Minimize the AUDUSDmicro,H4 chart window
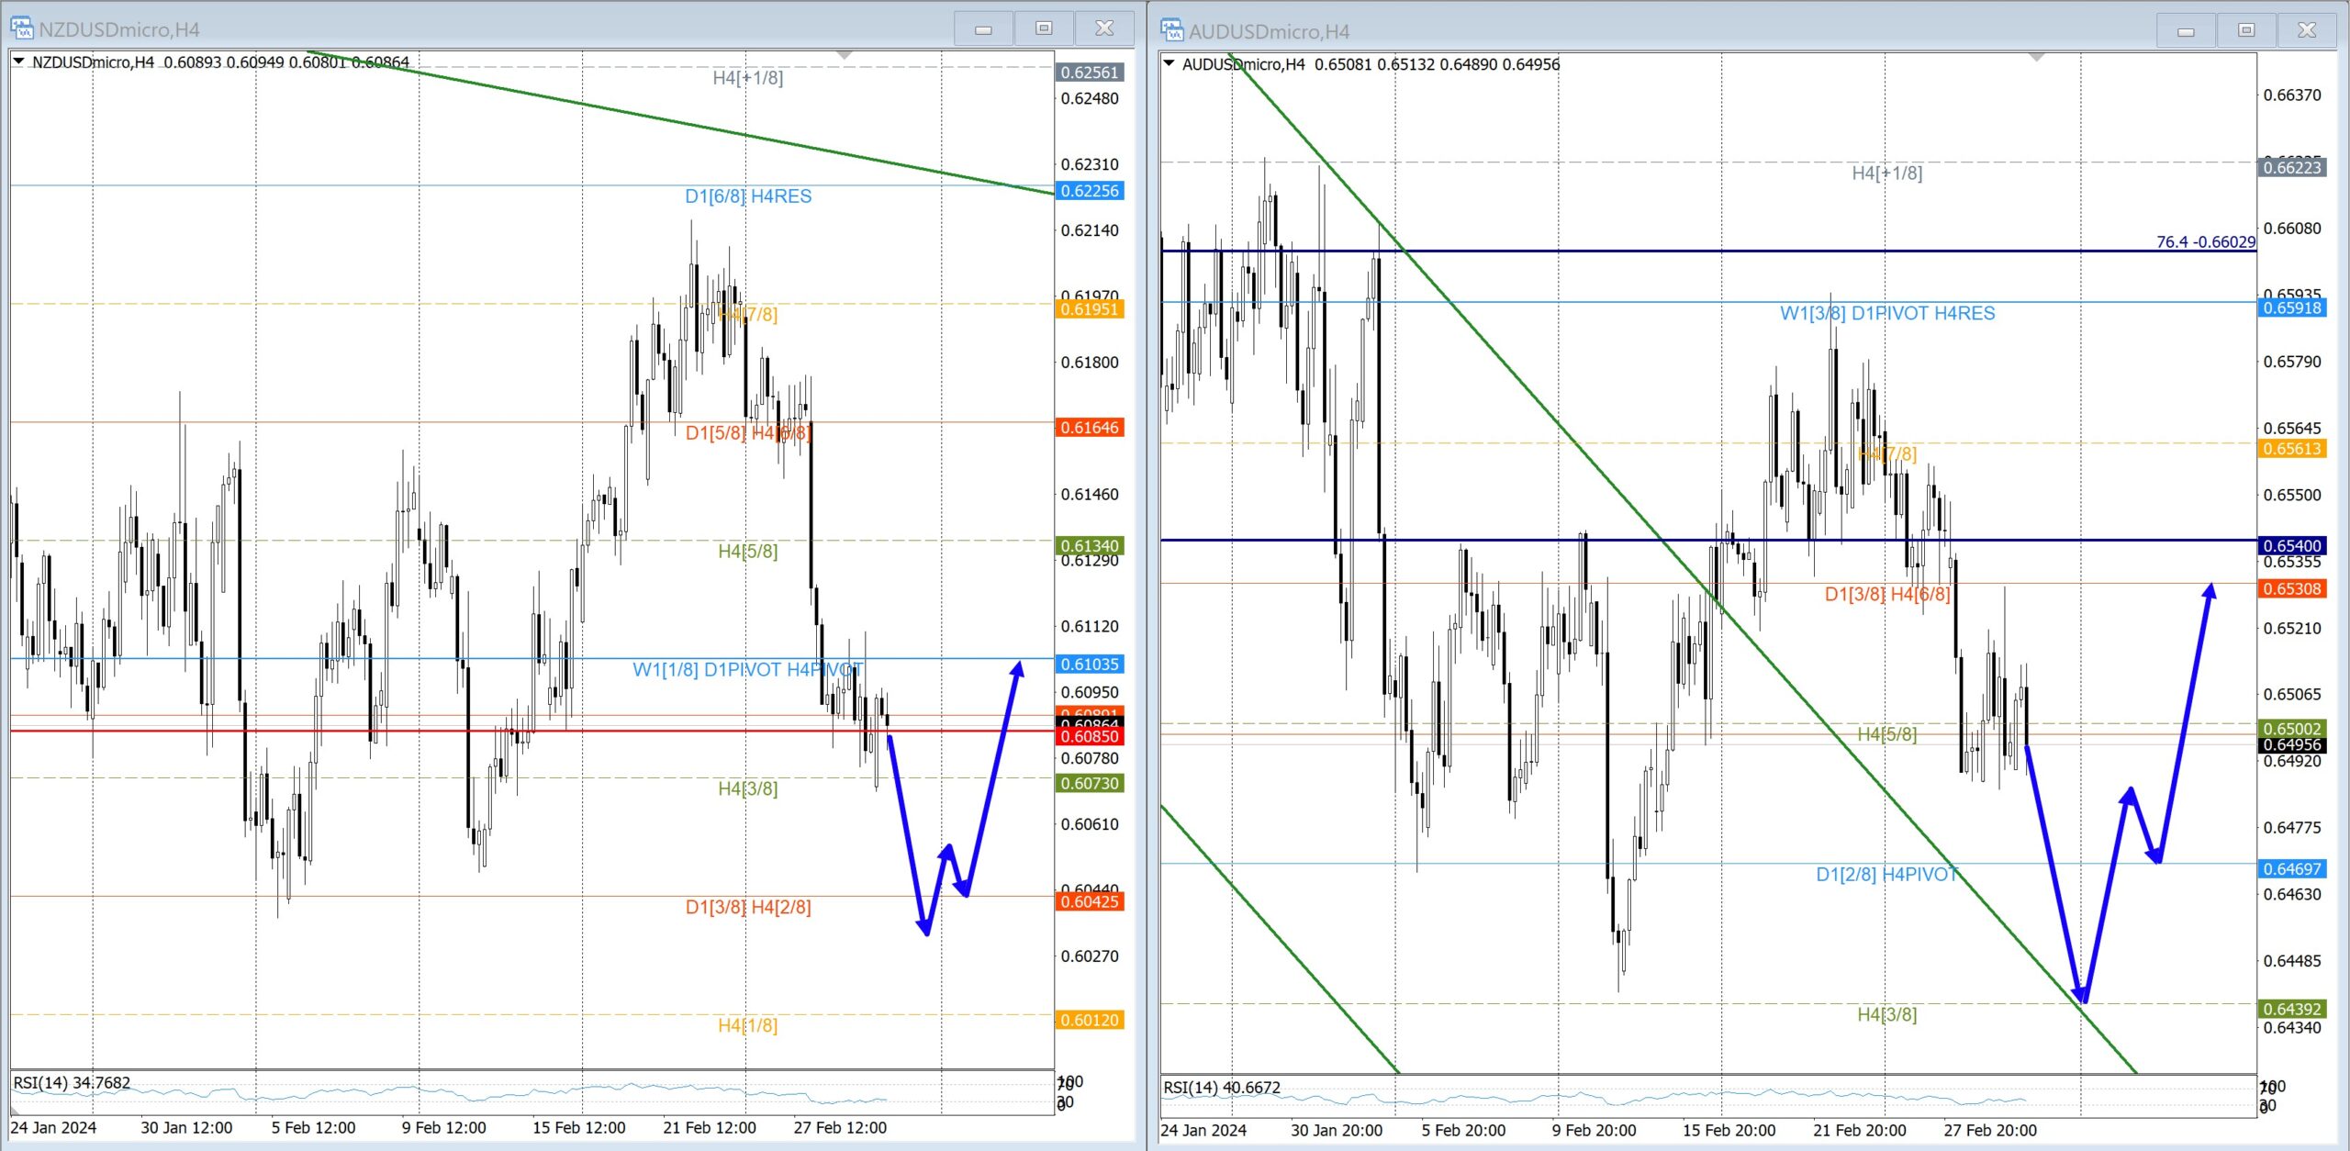The width and height of the screenshot is (2350, 1151). (2186, 30)
